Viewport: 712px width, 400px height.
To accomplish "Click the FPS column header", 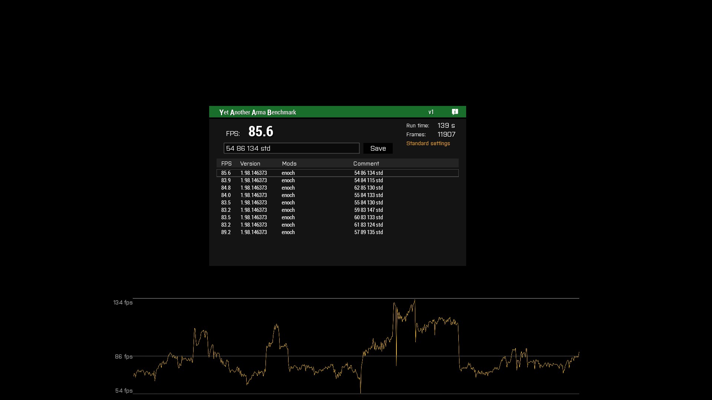I will (226, 164).
